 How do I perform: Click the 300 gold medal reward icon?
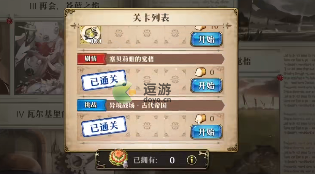[90, 35]
